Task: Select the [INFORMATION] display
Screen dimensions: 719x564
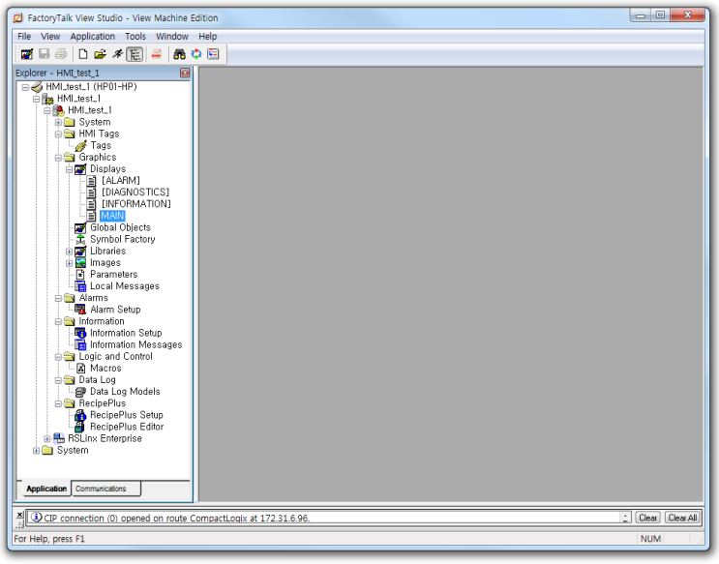Action: click(x=136, y=204)
